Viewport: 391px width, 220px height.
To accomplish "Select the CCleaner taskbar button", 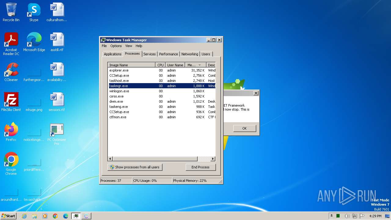I will coord(86,216).
